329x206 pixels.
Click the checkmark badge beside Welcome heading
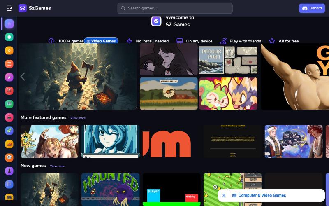pyautogui.click(x=156, y=21)
